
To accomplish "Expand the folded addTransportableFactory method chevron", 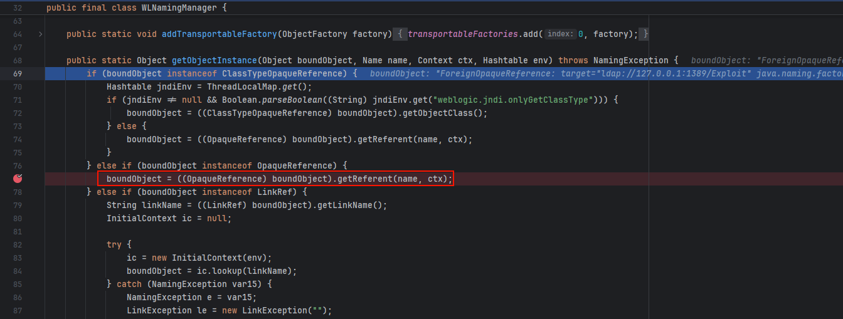I will (x=41, y=34).
